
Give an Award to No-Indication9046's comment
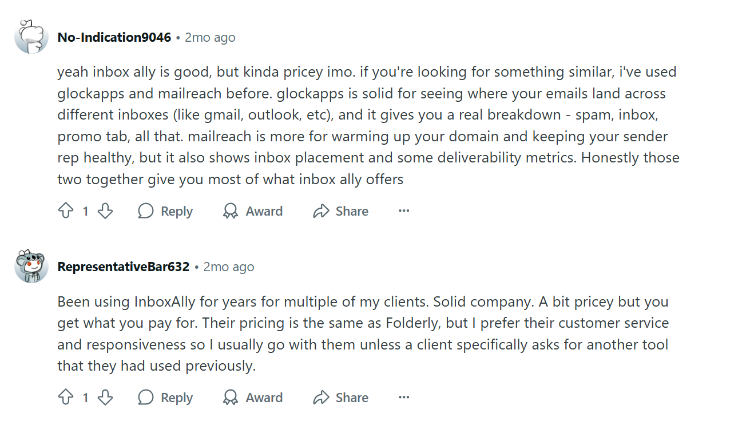pyautogui.click(x=253, y=211)
